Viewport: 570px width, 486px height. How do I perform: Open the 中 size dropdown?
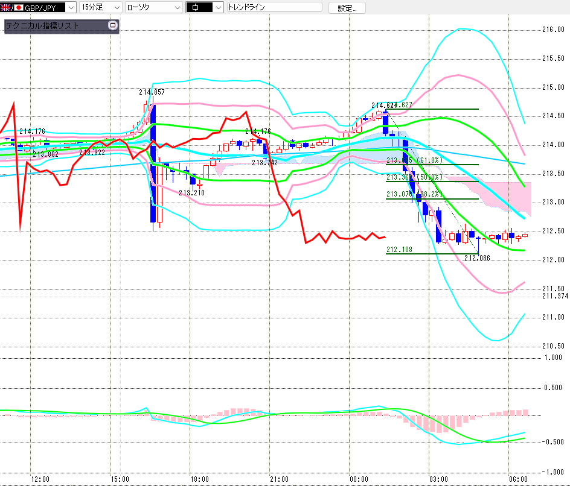click(218, 7)
